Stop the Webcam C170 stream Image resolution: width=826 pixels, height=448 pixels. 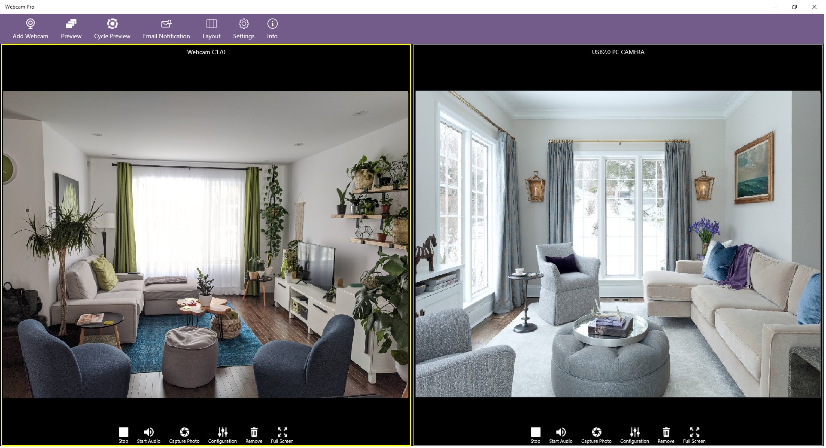123,434
